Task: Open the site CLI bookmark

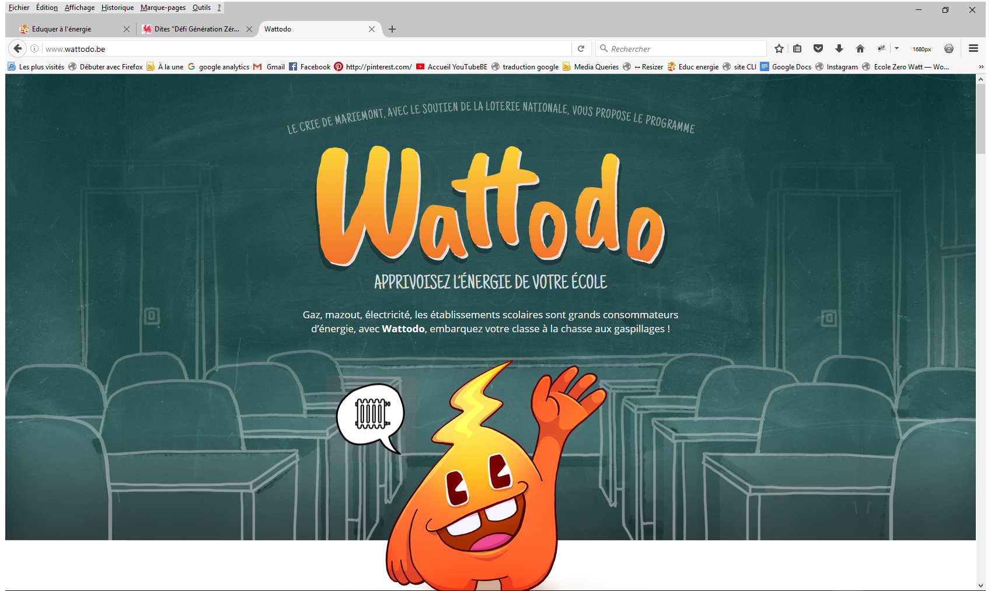Action: pos(739,67)
